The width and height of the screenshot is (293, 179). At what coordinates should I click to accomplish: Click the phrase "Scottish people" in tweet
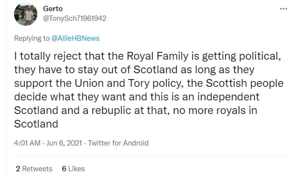(245, 83)
